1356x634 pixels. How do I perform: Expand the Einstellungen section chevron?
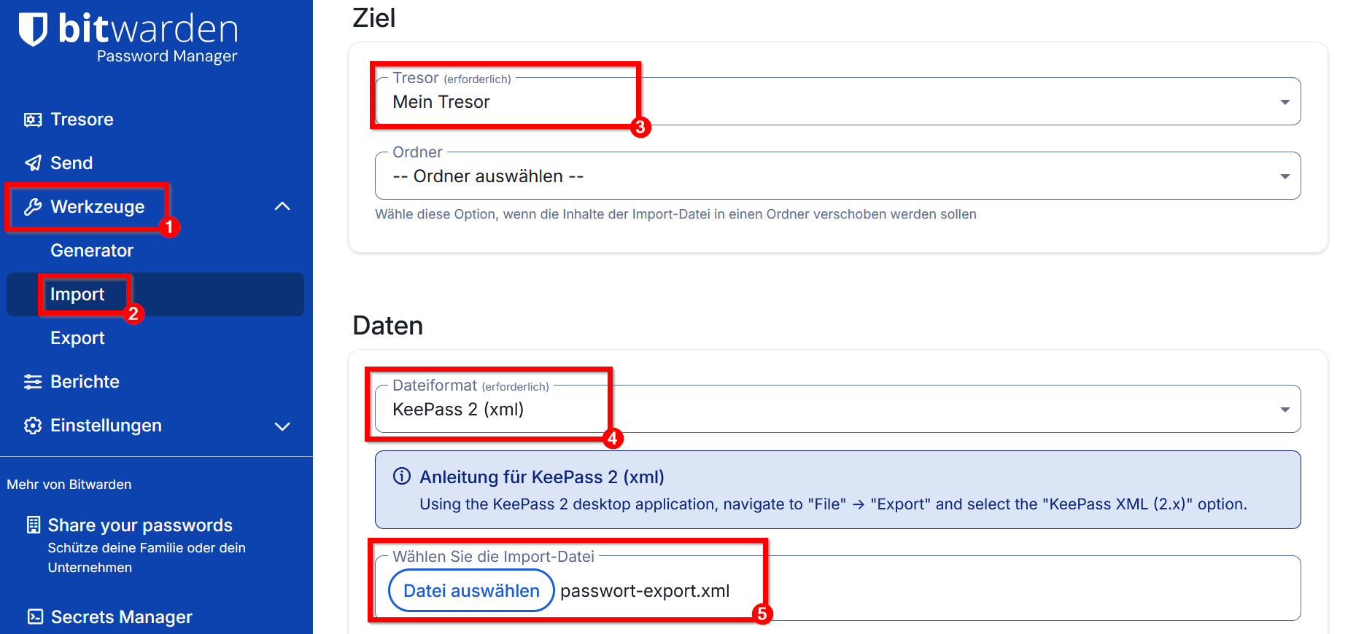tap(282, 426)
